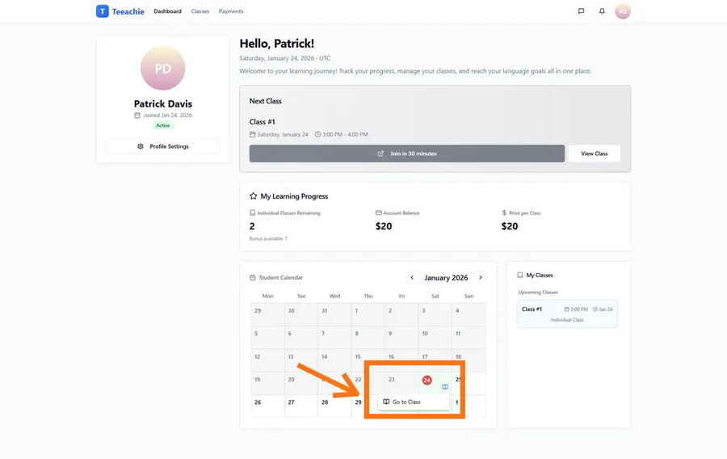Open the messages chat icon
The image size is (727, 459).
tap(581, 11)
